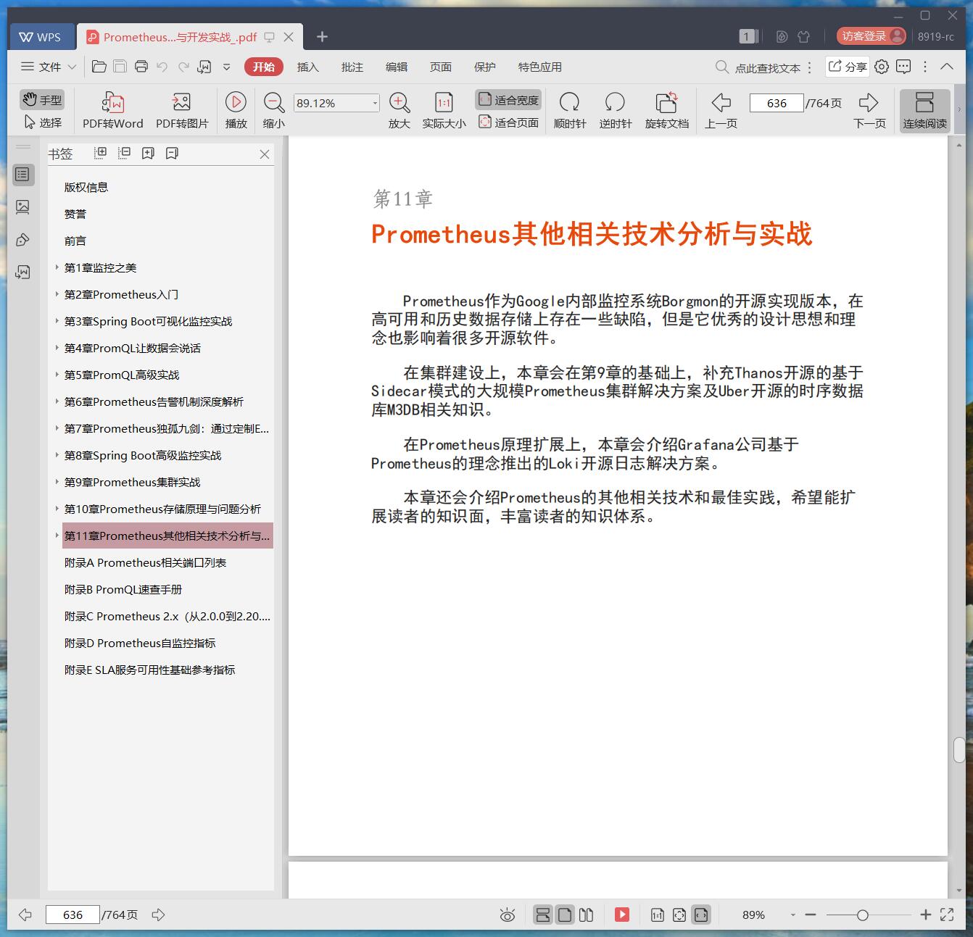Open the 文件 menu

[49, 67]
